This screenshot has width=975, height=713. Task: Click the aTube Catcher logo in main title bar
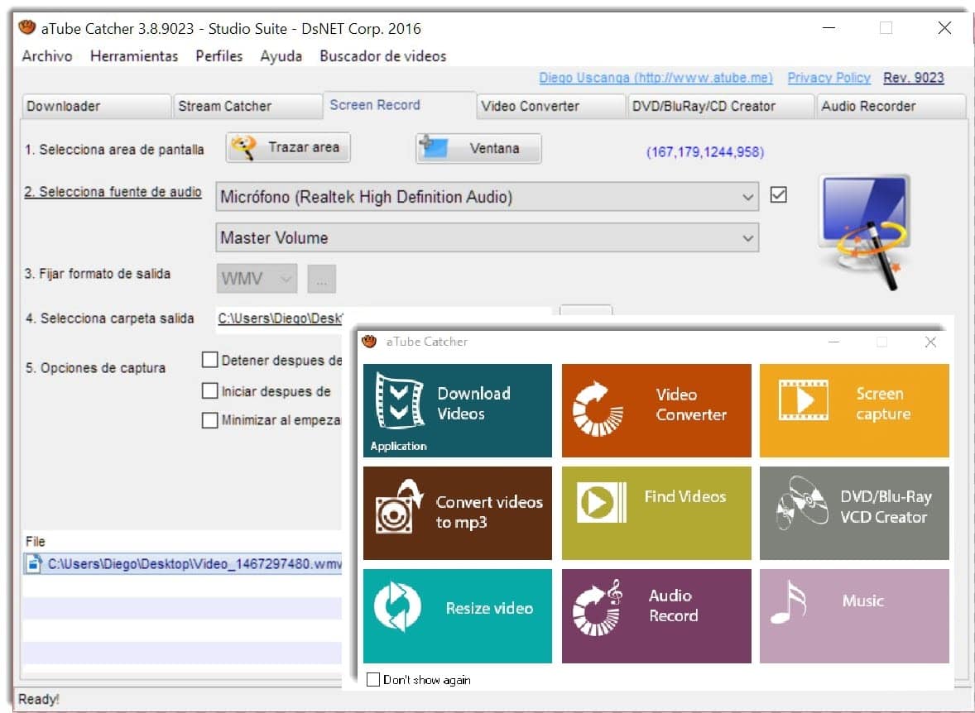coord(27,28)
